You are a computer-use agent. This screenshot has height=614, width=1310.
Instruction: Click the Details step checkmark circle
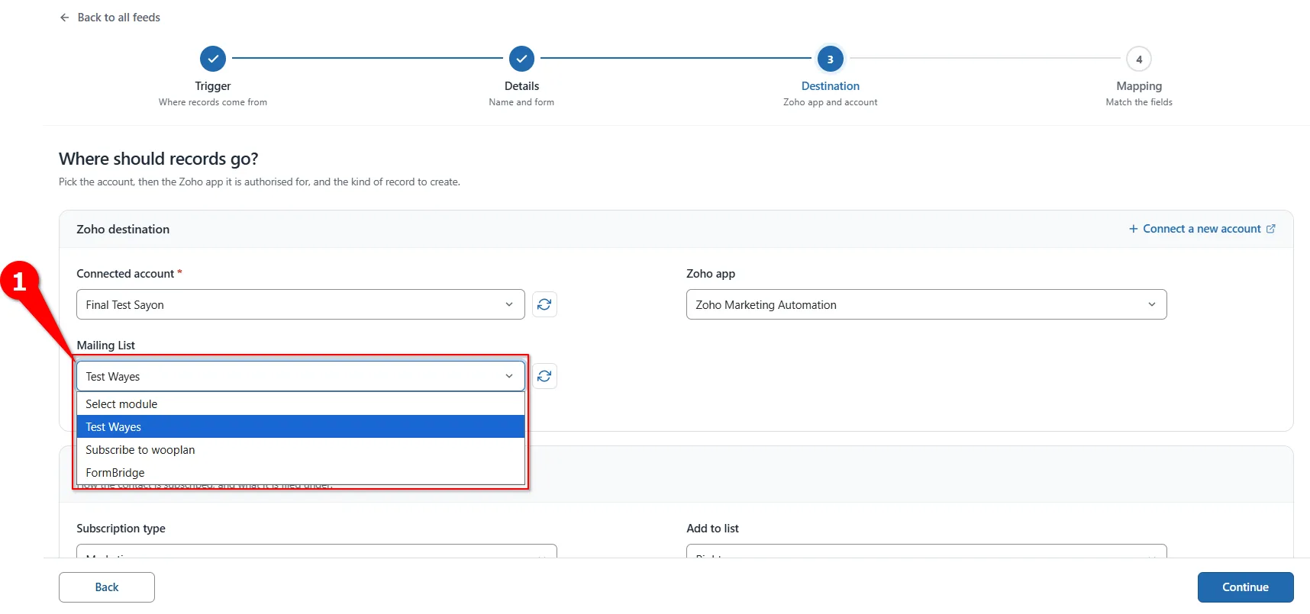521,59
